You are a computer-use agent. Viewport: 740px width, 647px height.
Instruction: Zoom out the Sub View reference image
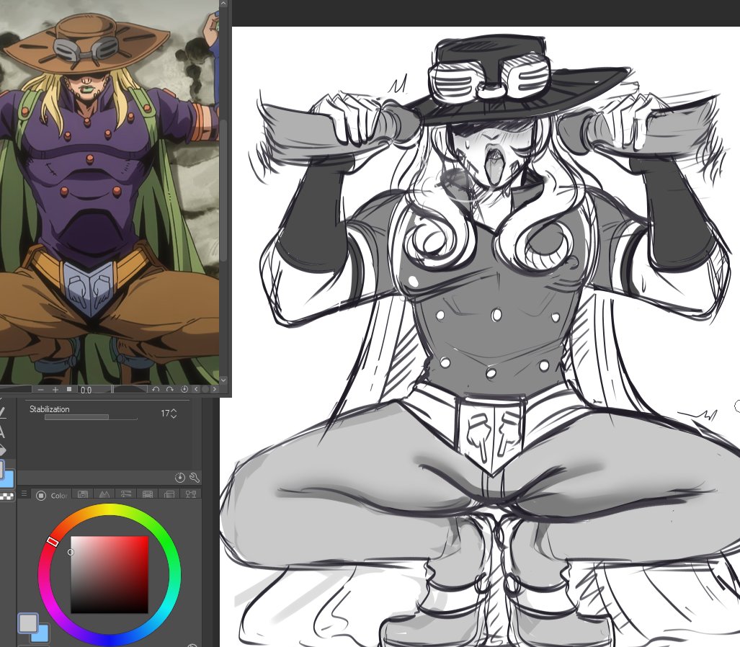(x=40, y=390)
